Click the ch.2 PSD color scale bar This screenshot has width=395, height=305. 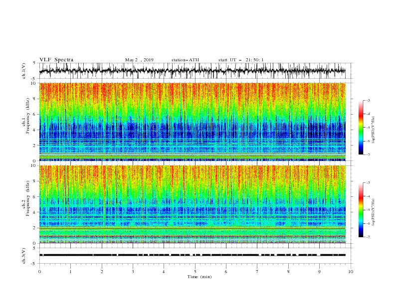tap(361, 210)
